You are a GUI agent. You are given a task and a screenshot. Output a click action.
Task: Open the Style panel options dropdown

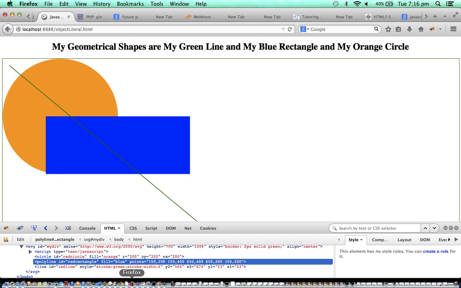click(x=361, y=240)
